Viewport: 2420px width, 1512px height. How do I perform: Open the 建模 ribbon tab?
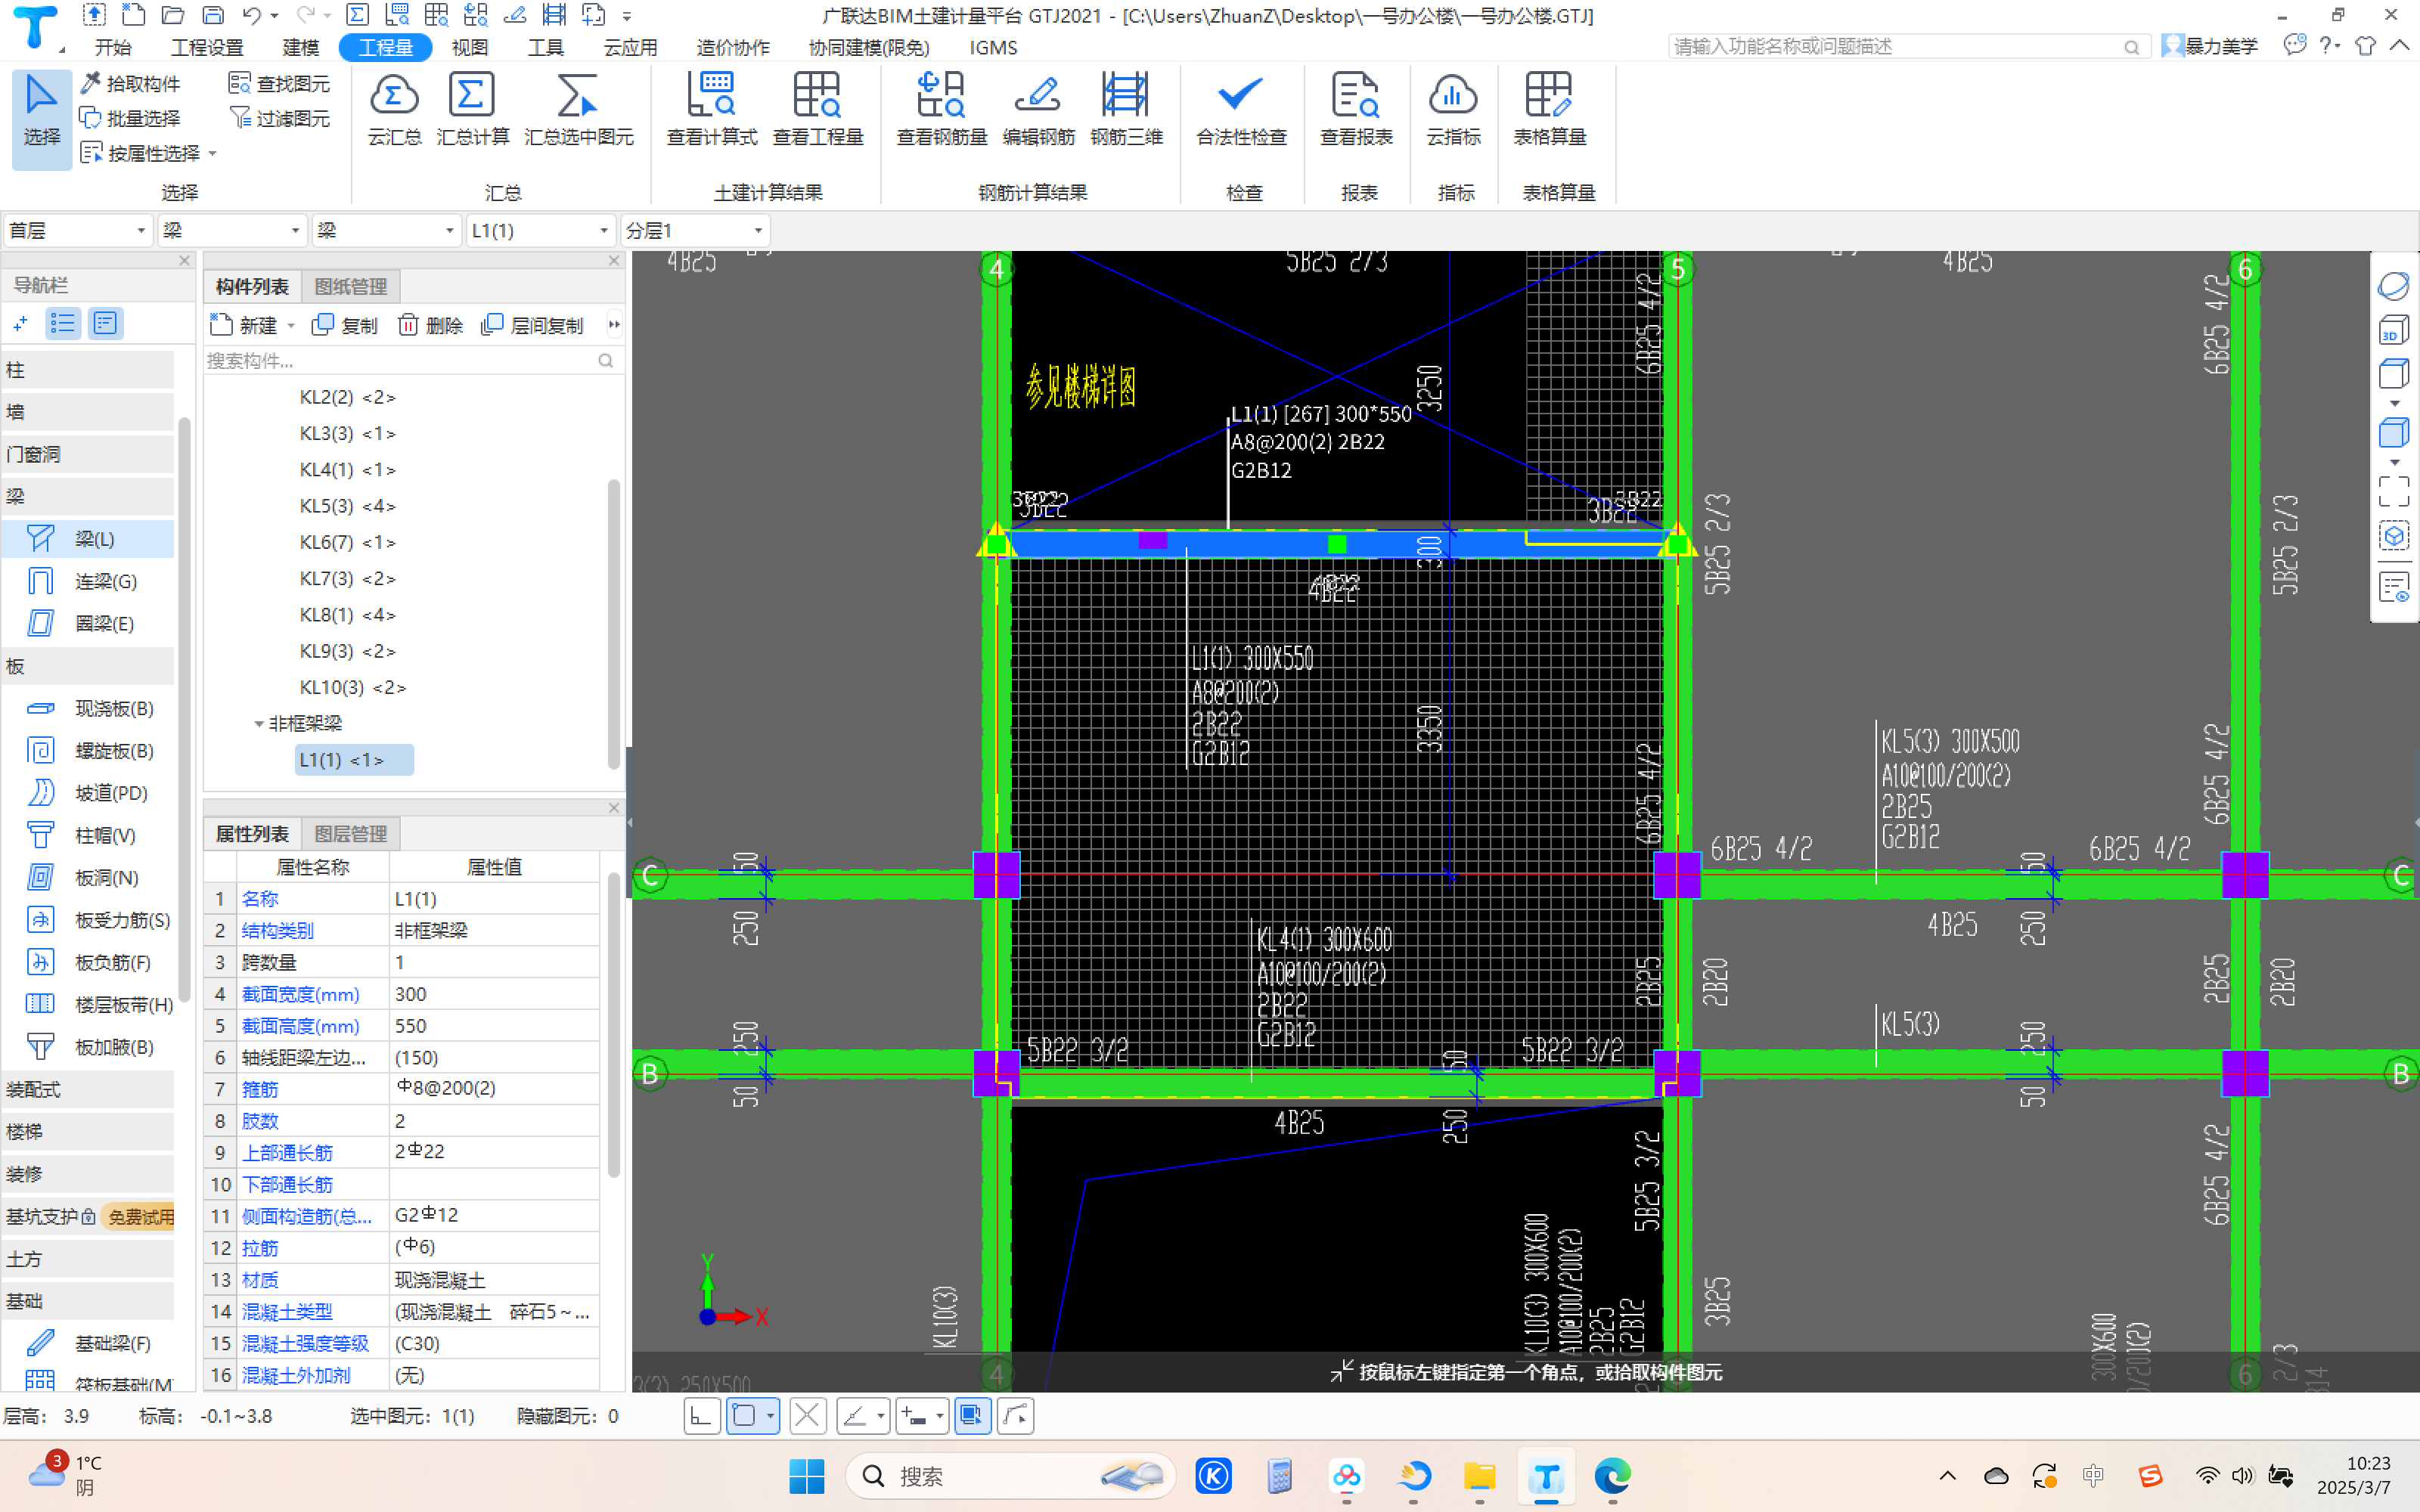[300, 47]
